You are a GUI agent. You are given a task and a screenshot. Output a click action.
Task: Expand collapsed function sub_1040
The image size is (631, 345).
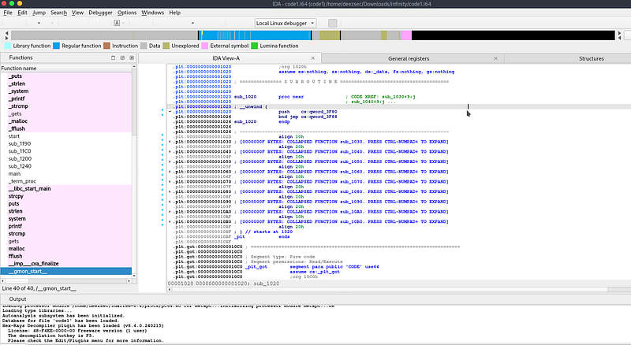(x=170, y=152)
